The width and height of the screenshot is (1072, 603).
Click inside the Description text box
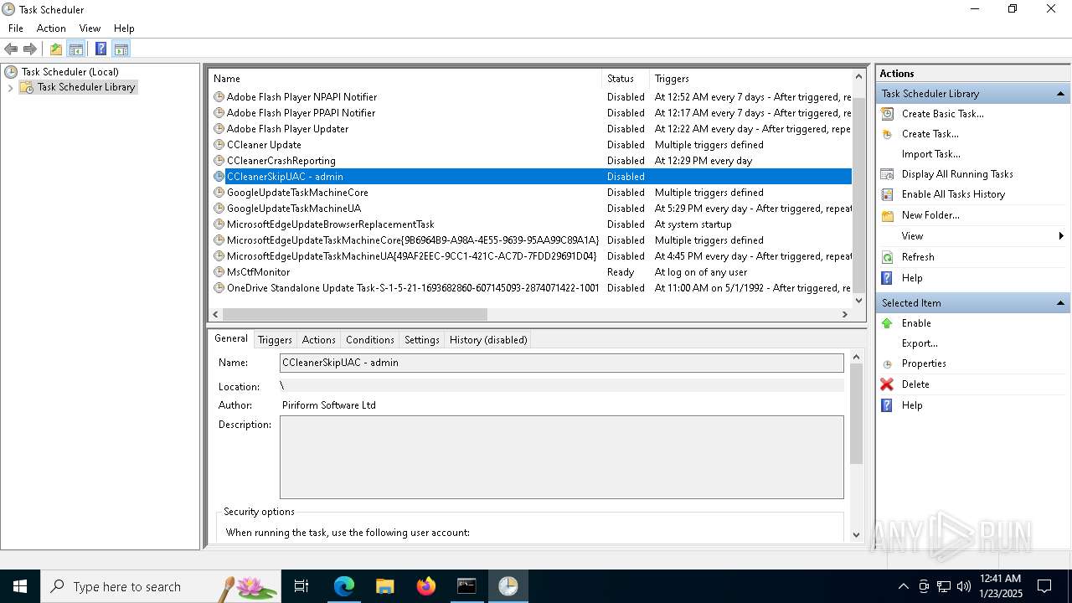(x=562, y=457)
